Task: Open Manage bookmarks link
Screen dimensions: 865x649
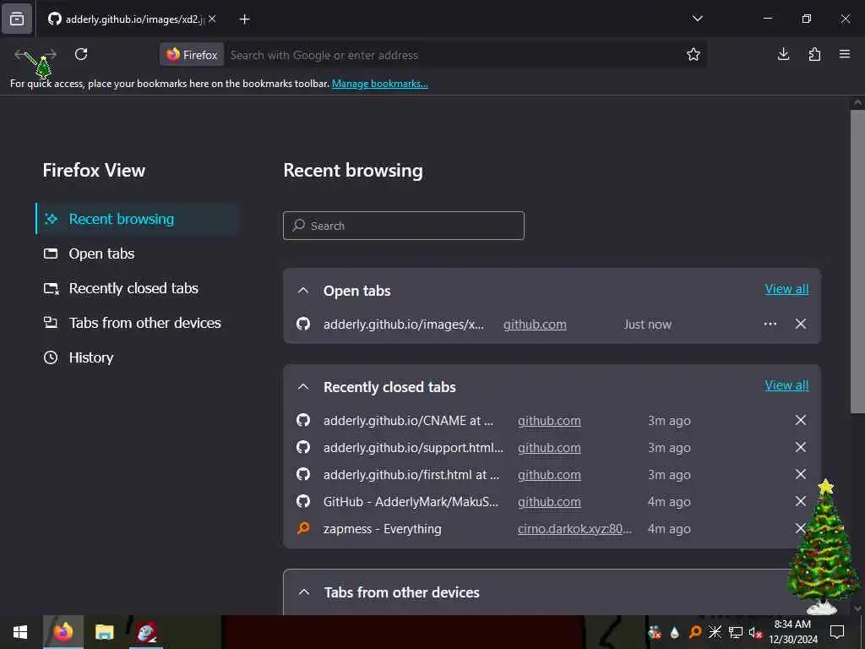Action: coord(379,84)
